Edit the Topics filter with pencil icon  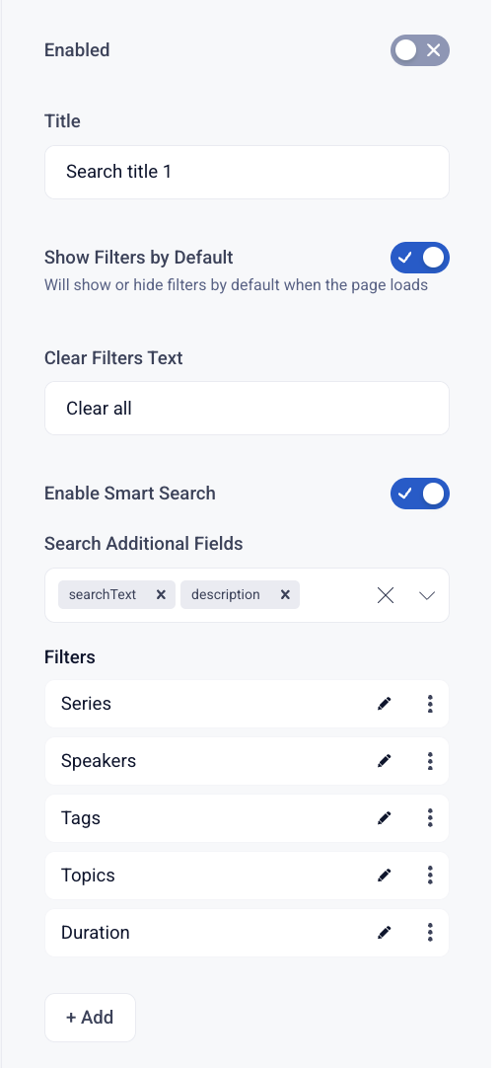pyautogui.click(x=385, y=876)
